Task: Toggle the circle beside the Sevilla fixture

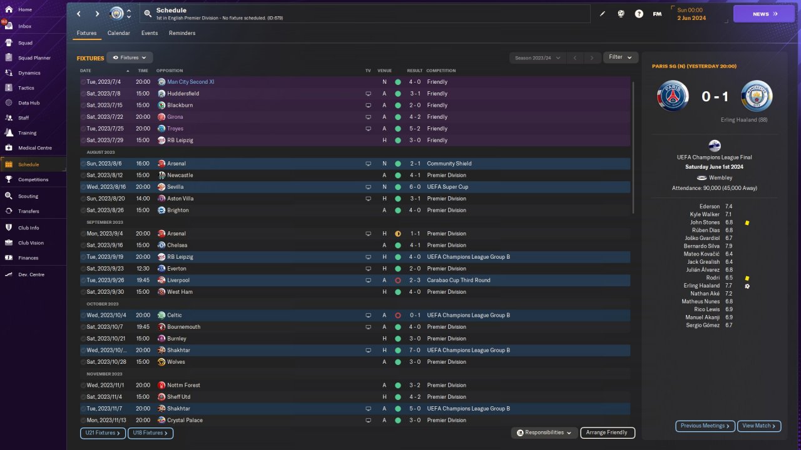Action: (x=83, y=187)
